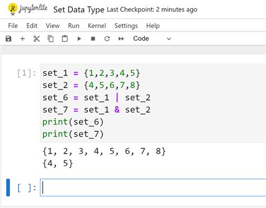The height and width of the screenshot is (208, 266).
Task: Select the executed cell prompt [1]:
Action: (x=27, y=73)
